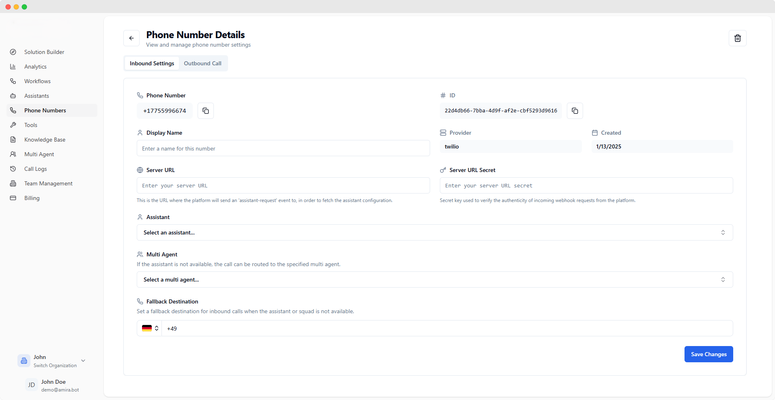Copy the phone number using its copy icon
775x400 pixels.
pos(205,110)
